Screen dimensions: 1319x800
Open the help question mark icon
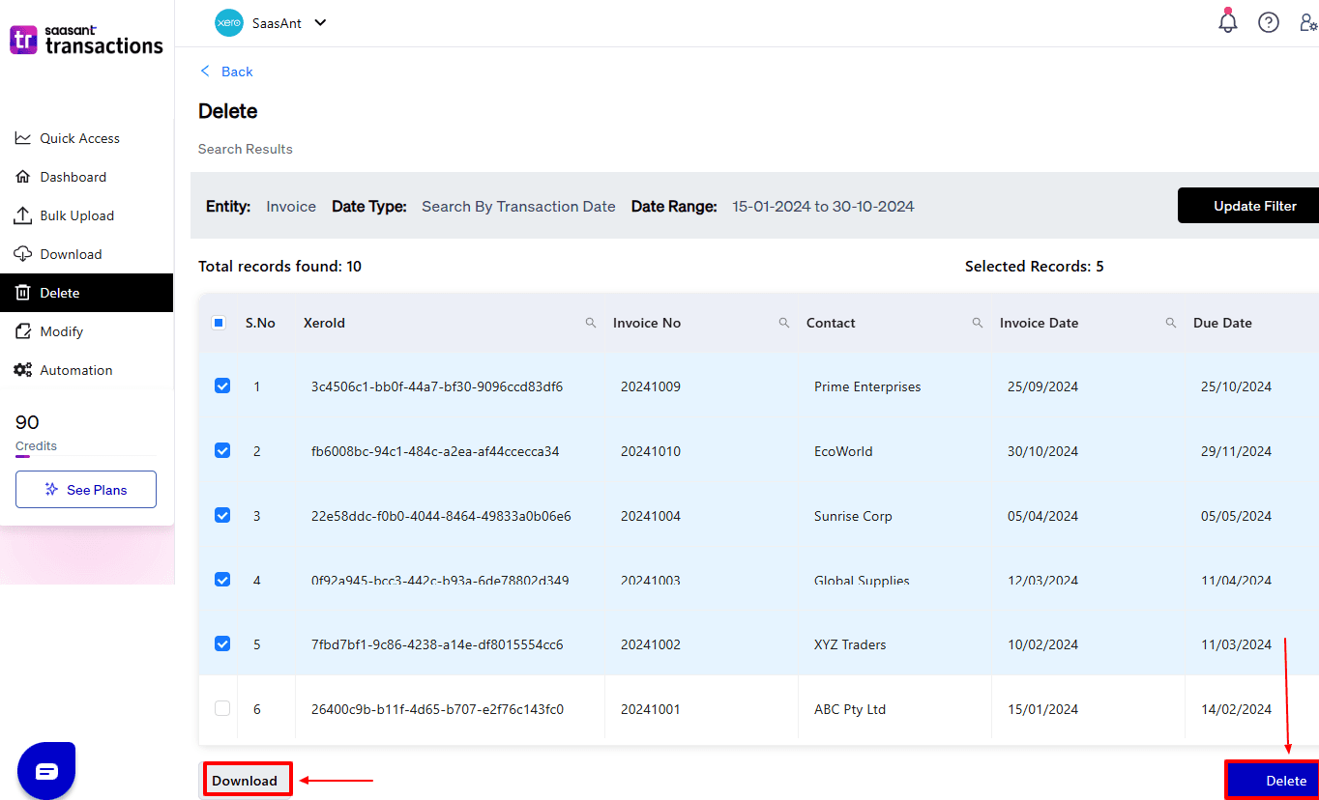tap(1268, 22)
